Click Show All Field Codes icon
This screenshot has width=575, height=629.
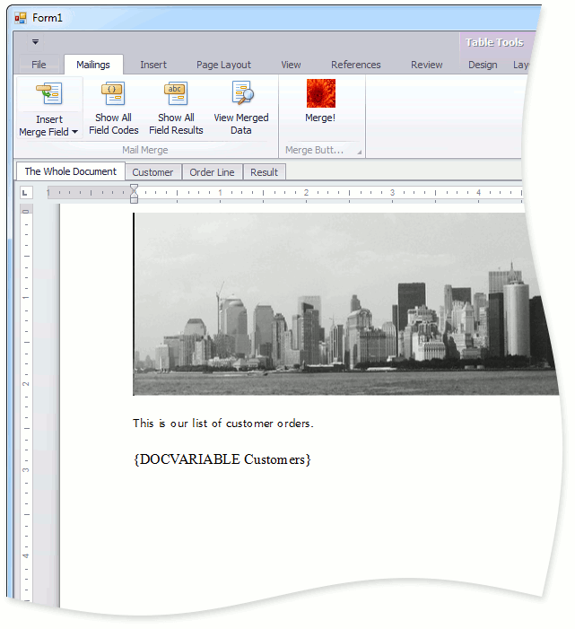coord(113,93)
